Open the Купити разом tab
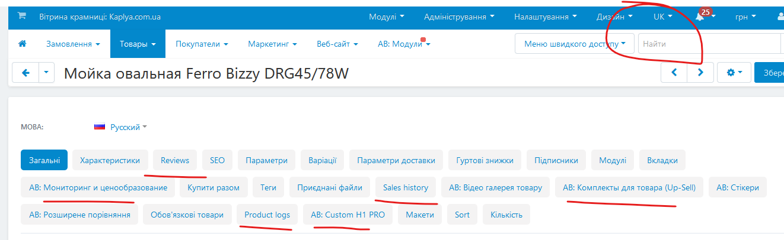Viewport: 784px width, 240px height. (x=213, y=187)
